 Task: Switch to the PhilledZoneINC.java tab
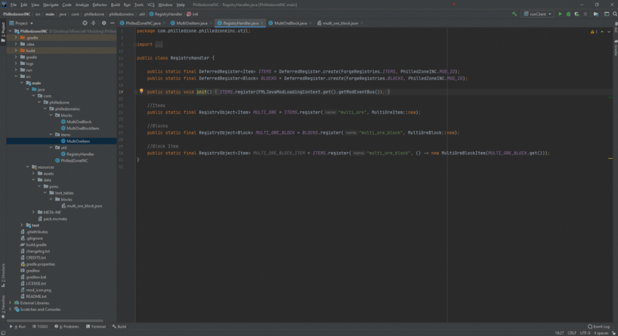(143, 23)
